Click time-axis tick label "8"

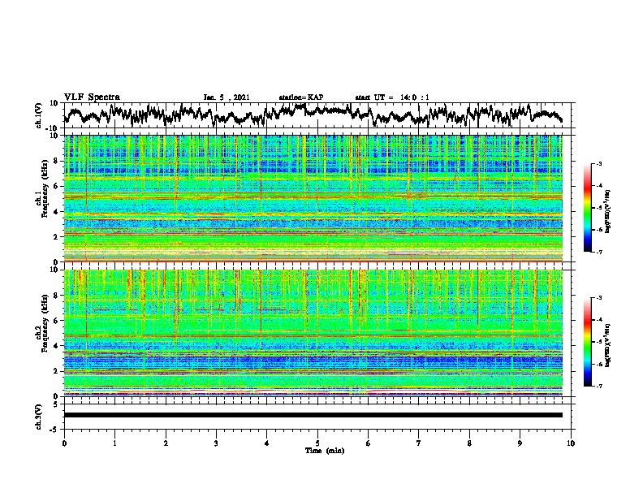(469, 443)
